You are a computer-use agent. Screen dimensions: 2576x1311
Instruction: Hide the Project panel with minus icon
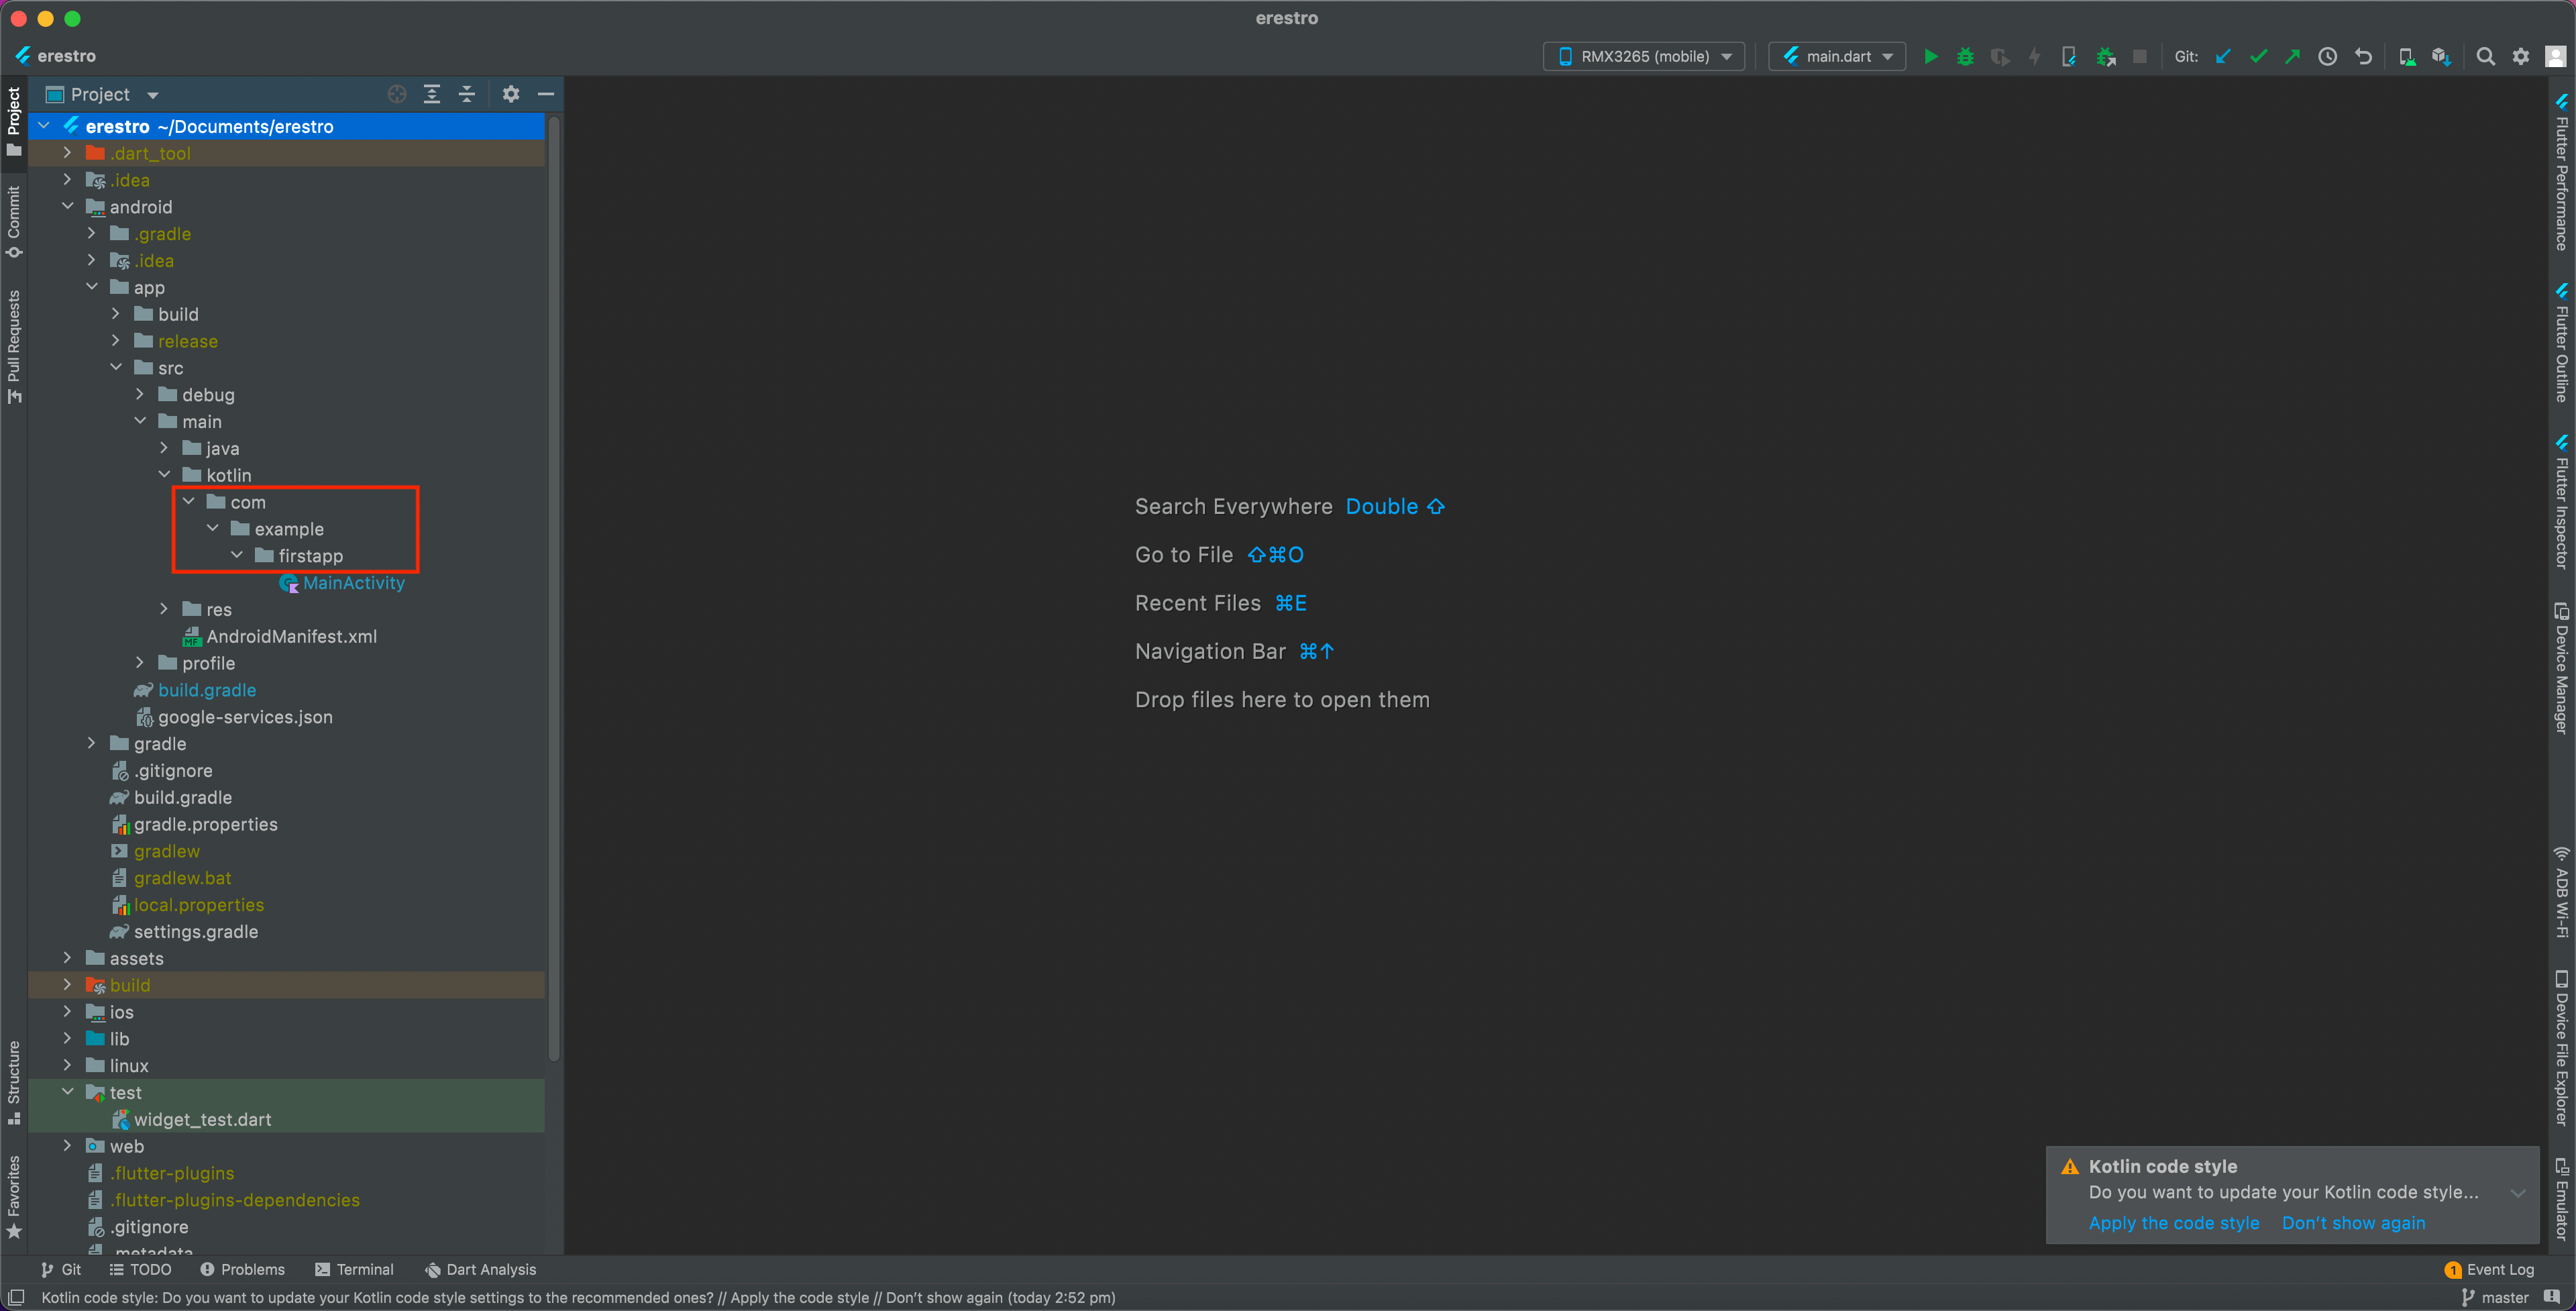(546, 94)
